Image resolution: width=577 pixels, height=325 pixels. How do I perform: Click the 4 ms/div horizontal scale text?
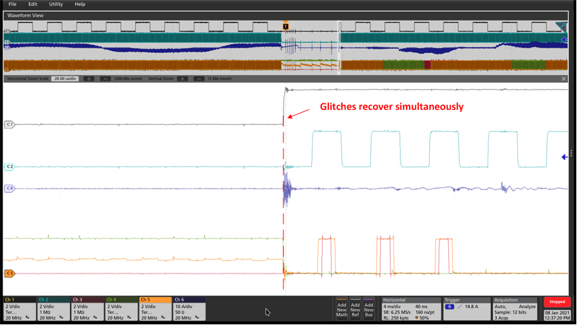[393, 307]
